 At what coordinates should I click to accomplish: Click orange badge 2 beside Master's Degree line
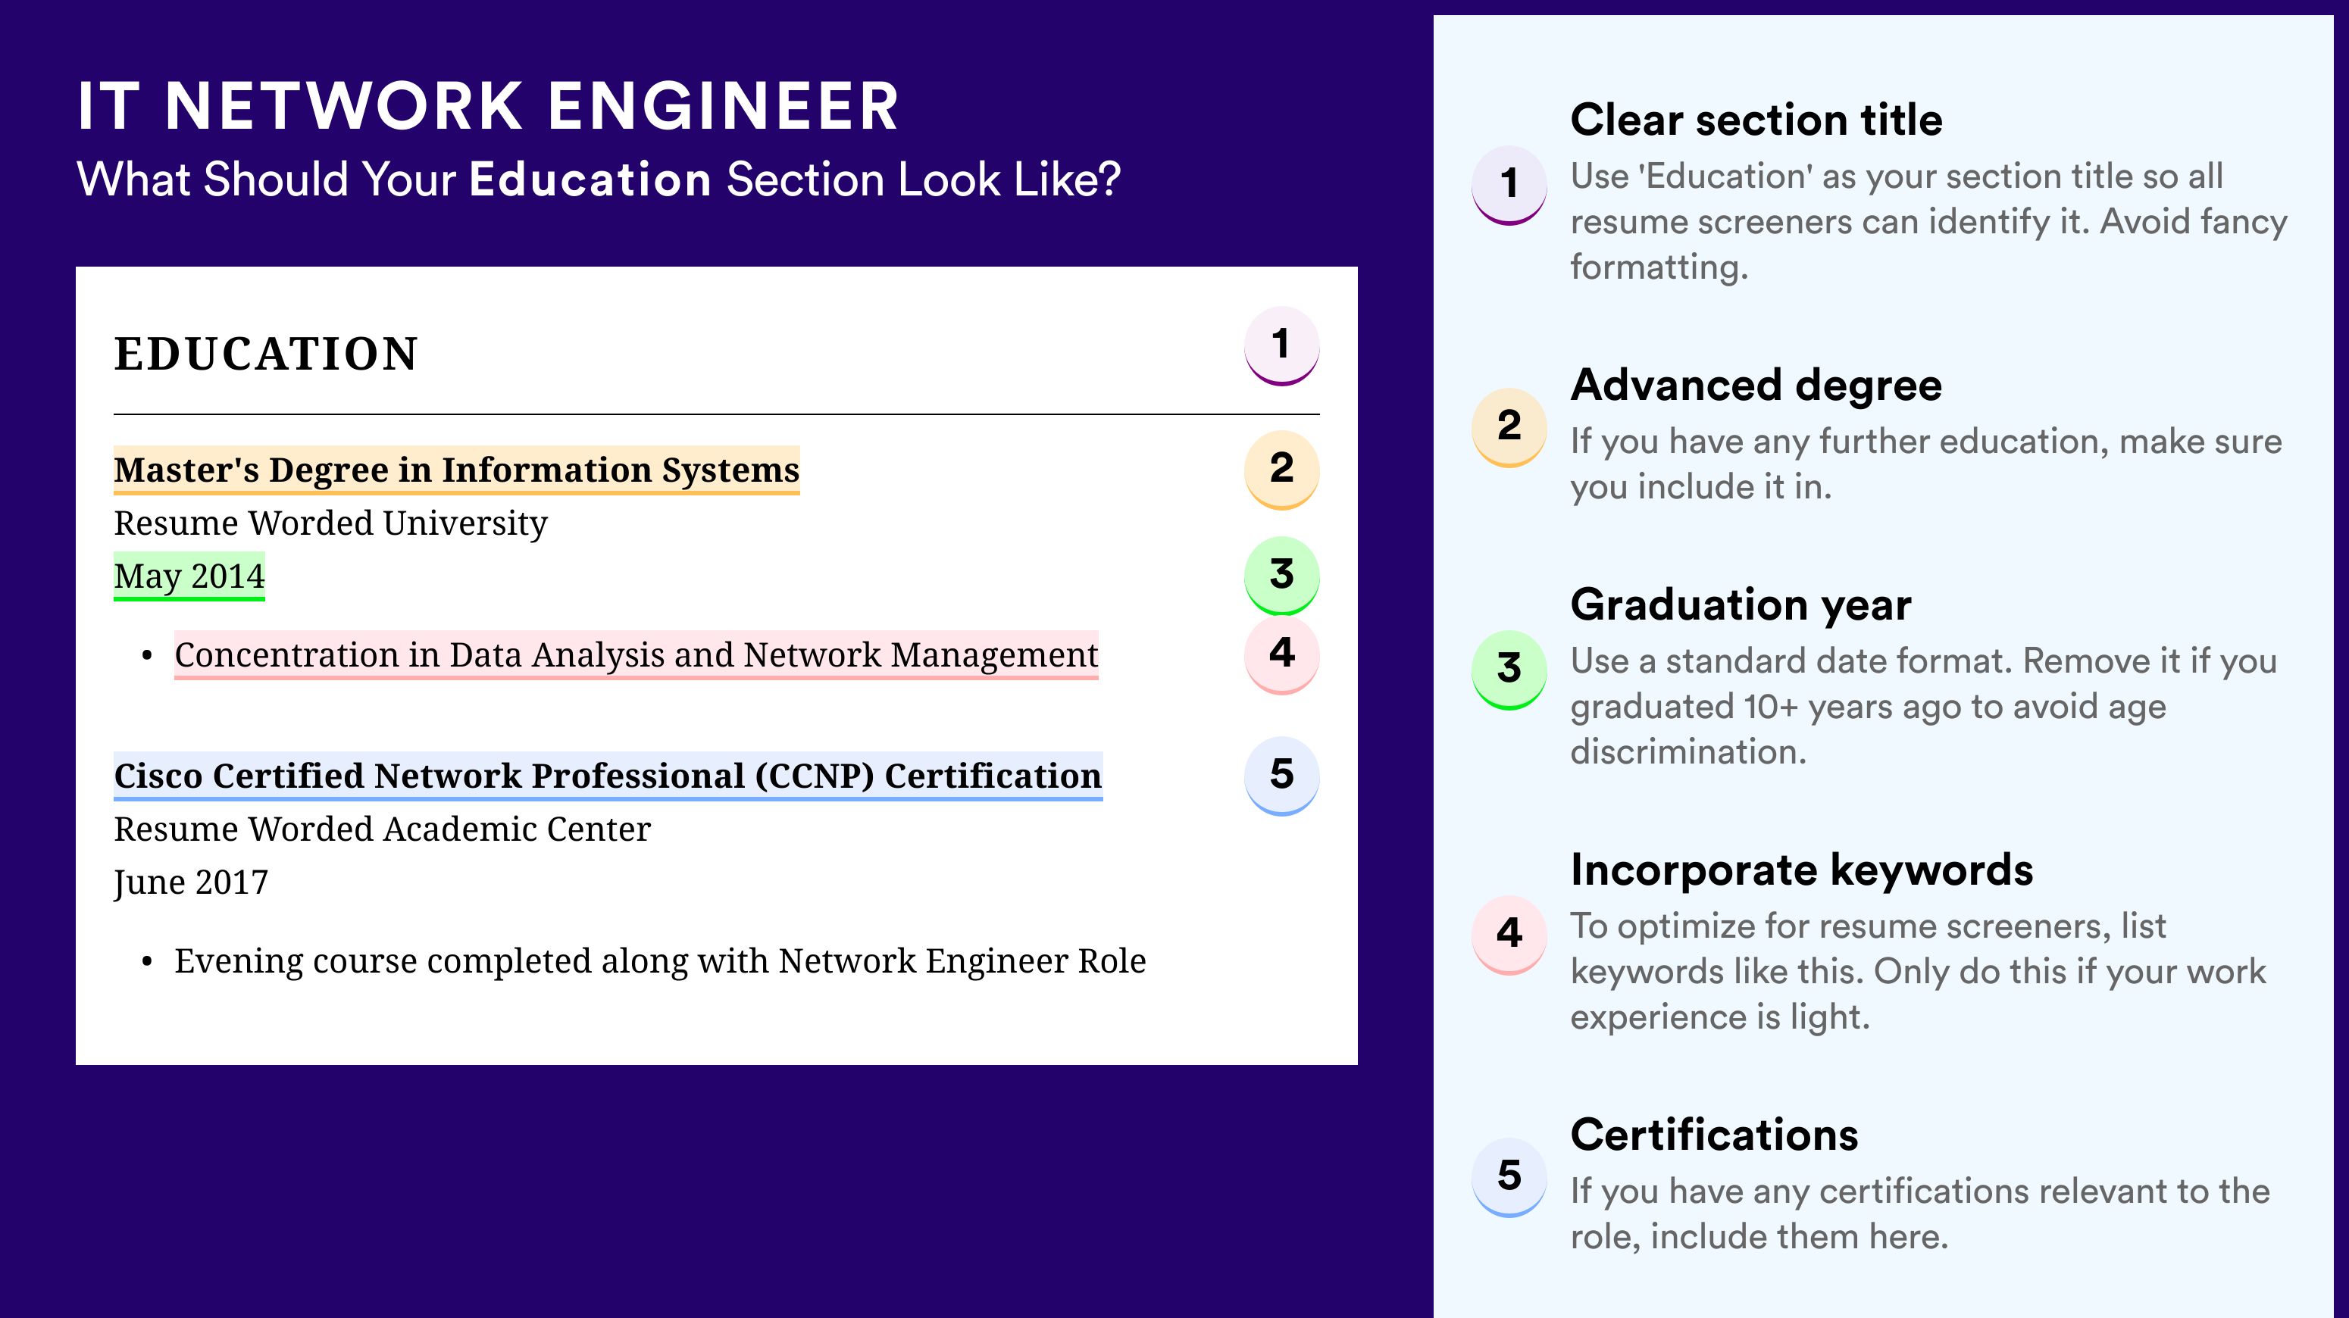tap(1281, 469)
